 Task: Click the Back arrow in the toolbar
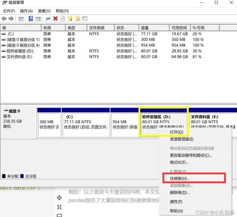tap(4, 19)
